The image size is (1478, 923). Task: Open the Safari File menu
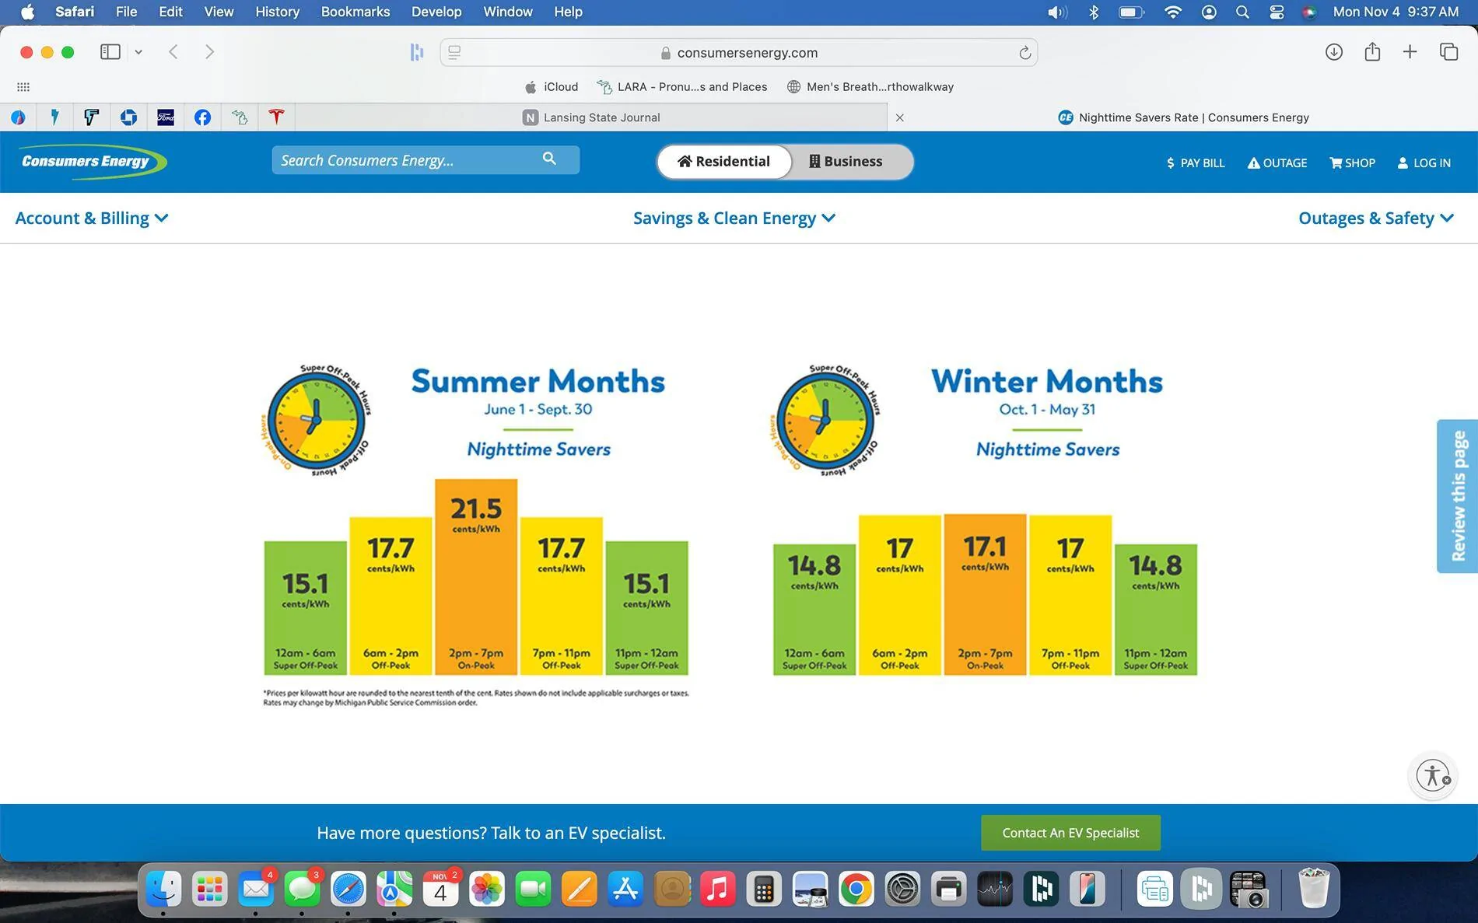[126, 12]
